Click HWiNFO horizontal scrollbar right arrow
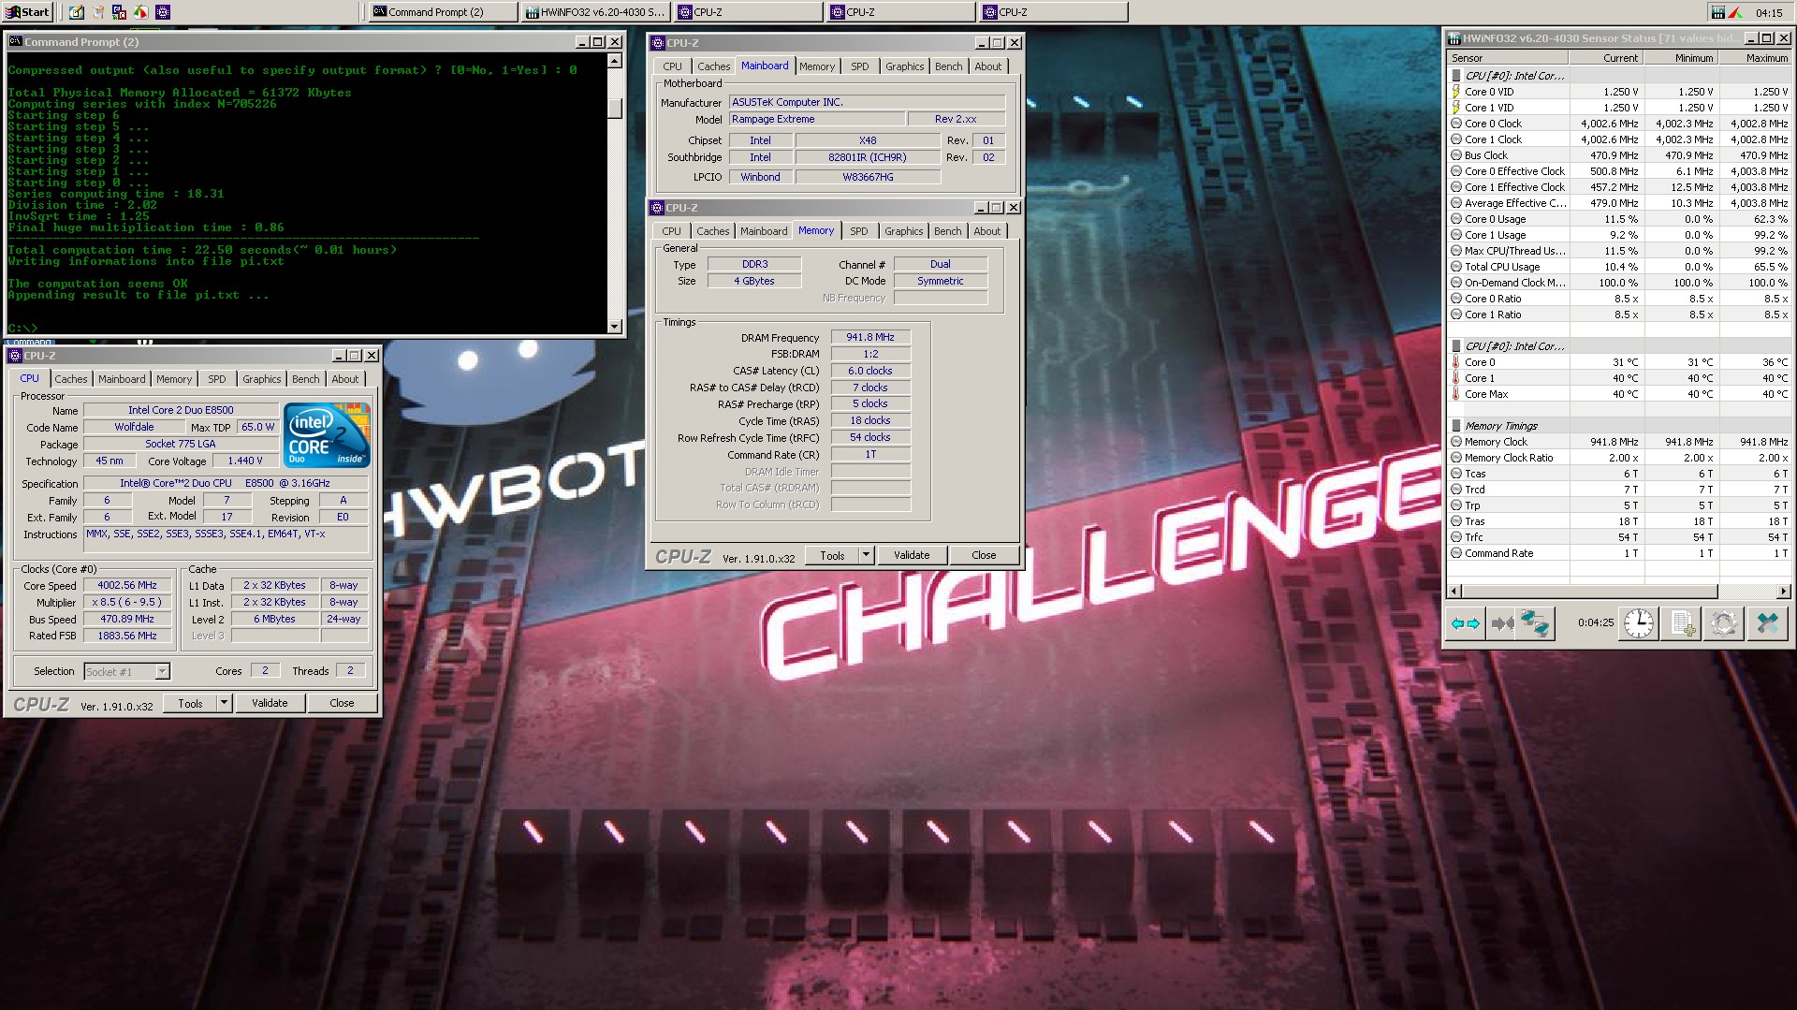 [1783, 592]
